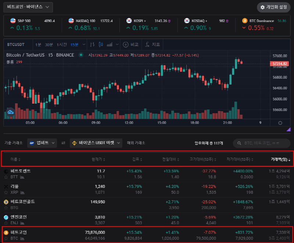Sort the table by 현재가 column

pos(98,160)
